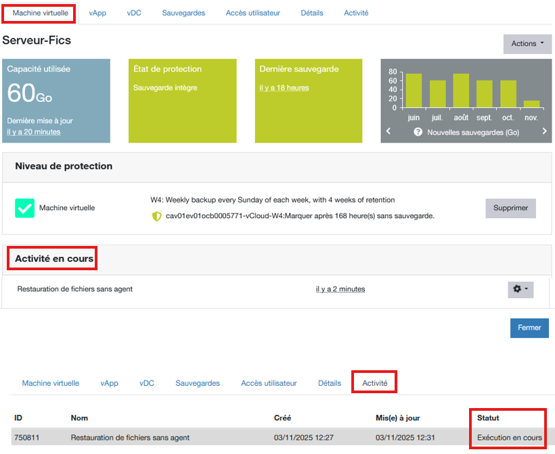Click the gear icon for the restoration activity
This screenshot has width=555, height=454.
tap(520, 289)
